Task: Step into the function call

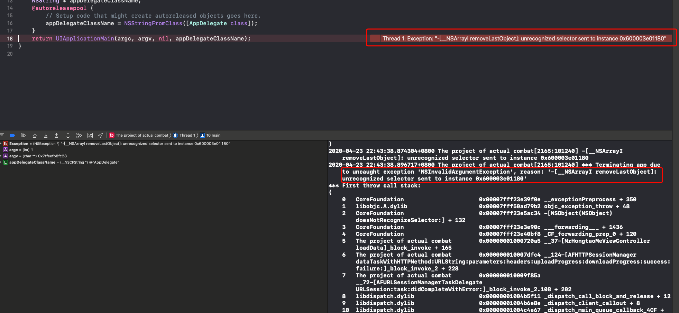Action: [x=46, y=135]
